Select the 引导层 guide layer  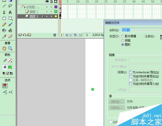click(x=38, y=7)
